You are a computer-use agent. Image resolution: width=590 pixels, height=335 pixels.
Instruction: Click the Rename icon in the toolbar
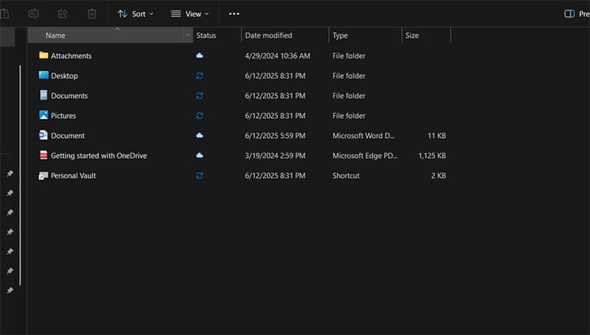(x=33, y=13)
